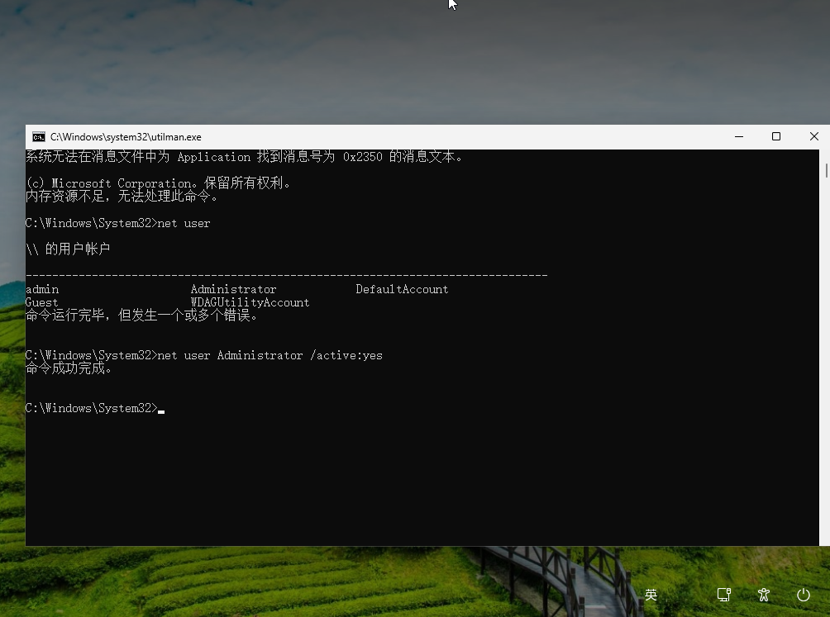Click the C:\Windows\system32\utilman.exe title text
The width and height of the screenshot is (830, 617).
tap(126, 137)
